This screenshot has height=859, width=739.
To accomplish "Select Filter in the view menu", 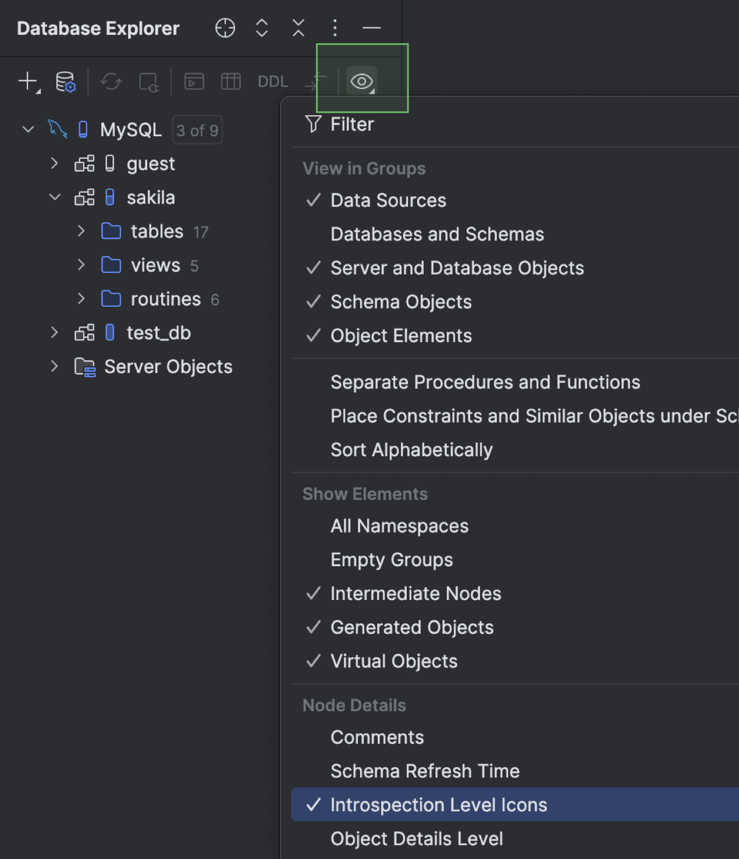I will coord(351,125).
